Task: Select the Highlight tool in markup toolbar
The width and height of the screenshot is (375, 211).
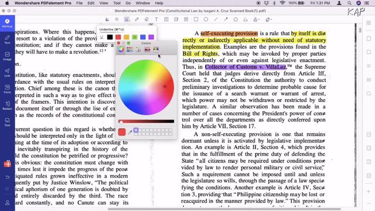Action: coord(107,19)
